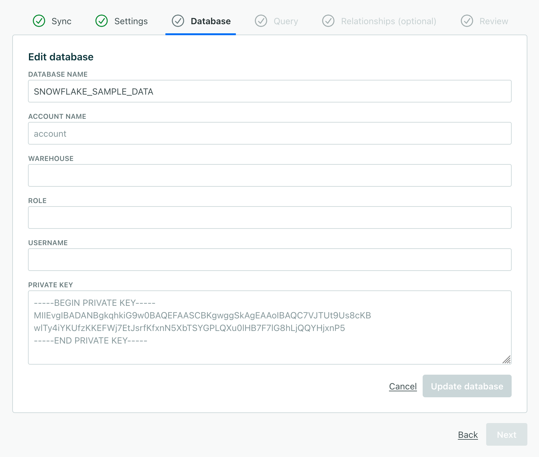Go Back to the previous step
539x457 pixels.
(468, 435)
